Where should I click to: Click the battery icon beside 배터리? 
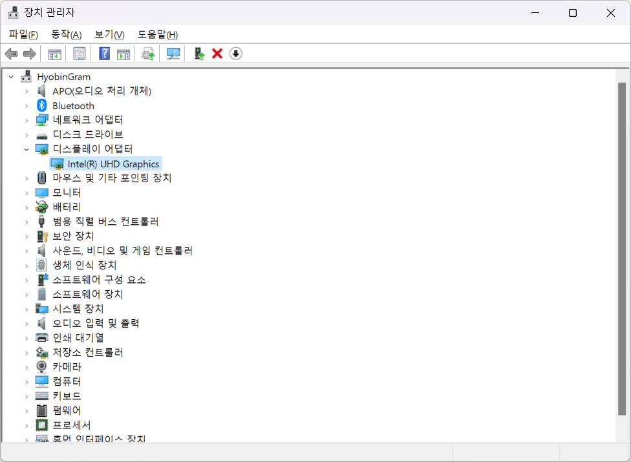point(41,207)
